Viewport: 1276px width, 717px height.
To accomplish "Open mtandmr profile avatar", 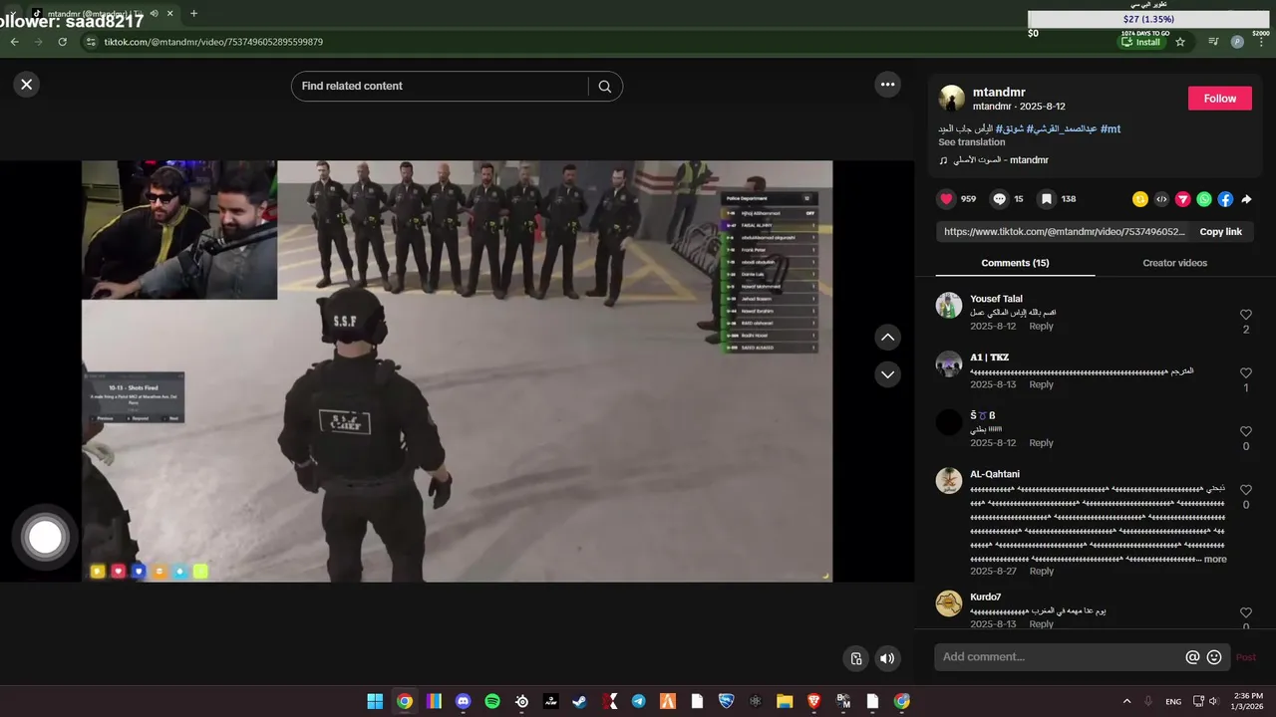I will point(952,99).
